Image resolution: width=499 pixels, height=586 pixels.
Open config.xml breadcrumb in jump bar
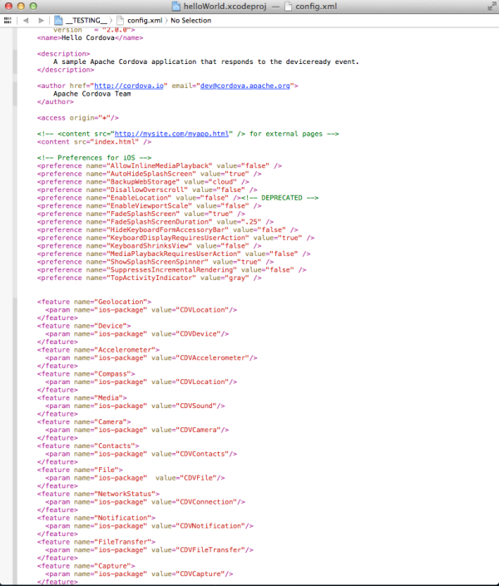click(145, 20)
